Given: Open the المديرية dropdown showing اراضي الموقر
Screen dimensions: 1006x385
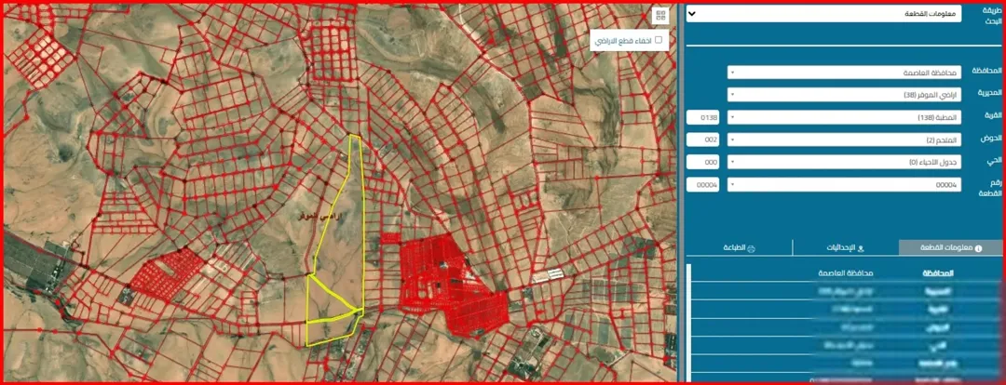Looking at the screenshot, I should click(844, 95).
